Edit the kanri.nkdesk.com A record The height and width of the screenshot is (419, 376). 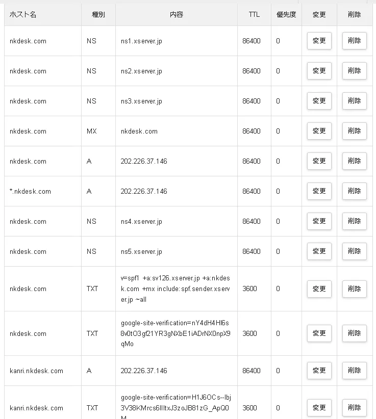coord(319,371)
